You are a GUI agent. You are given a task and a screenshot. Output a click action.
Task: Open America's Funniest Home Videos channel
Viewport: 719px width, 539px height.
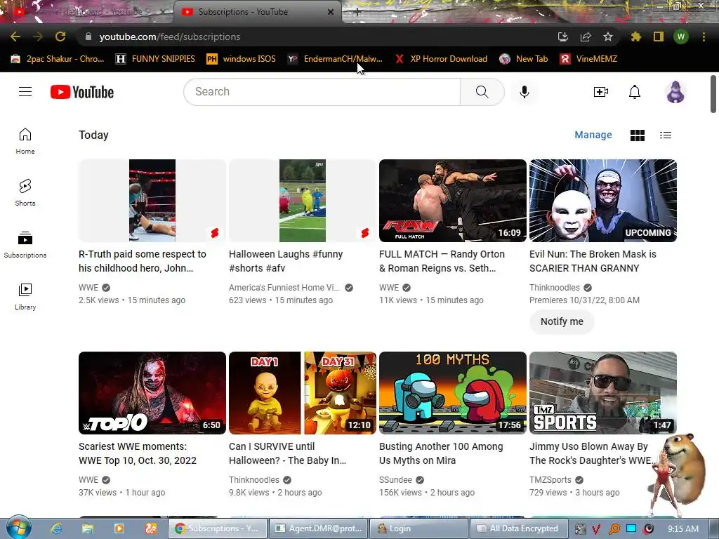pyautogui.click(x=284, y=287)
